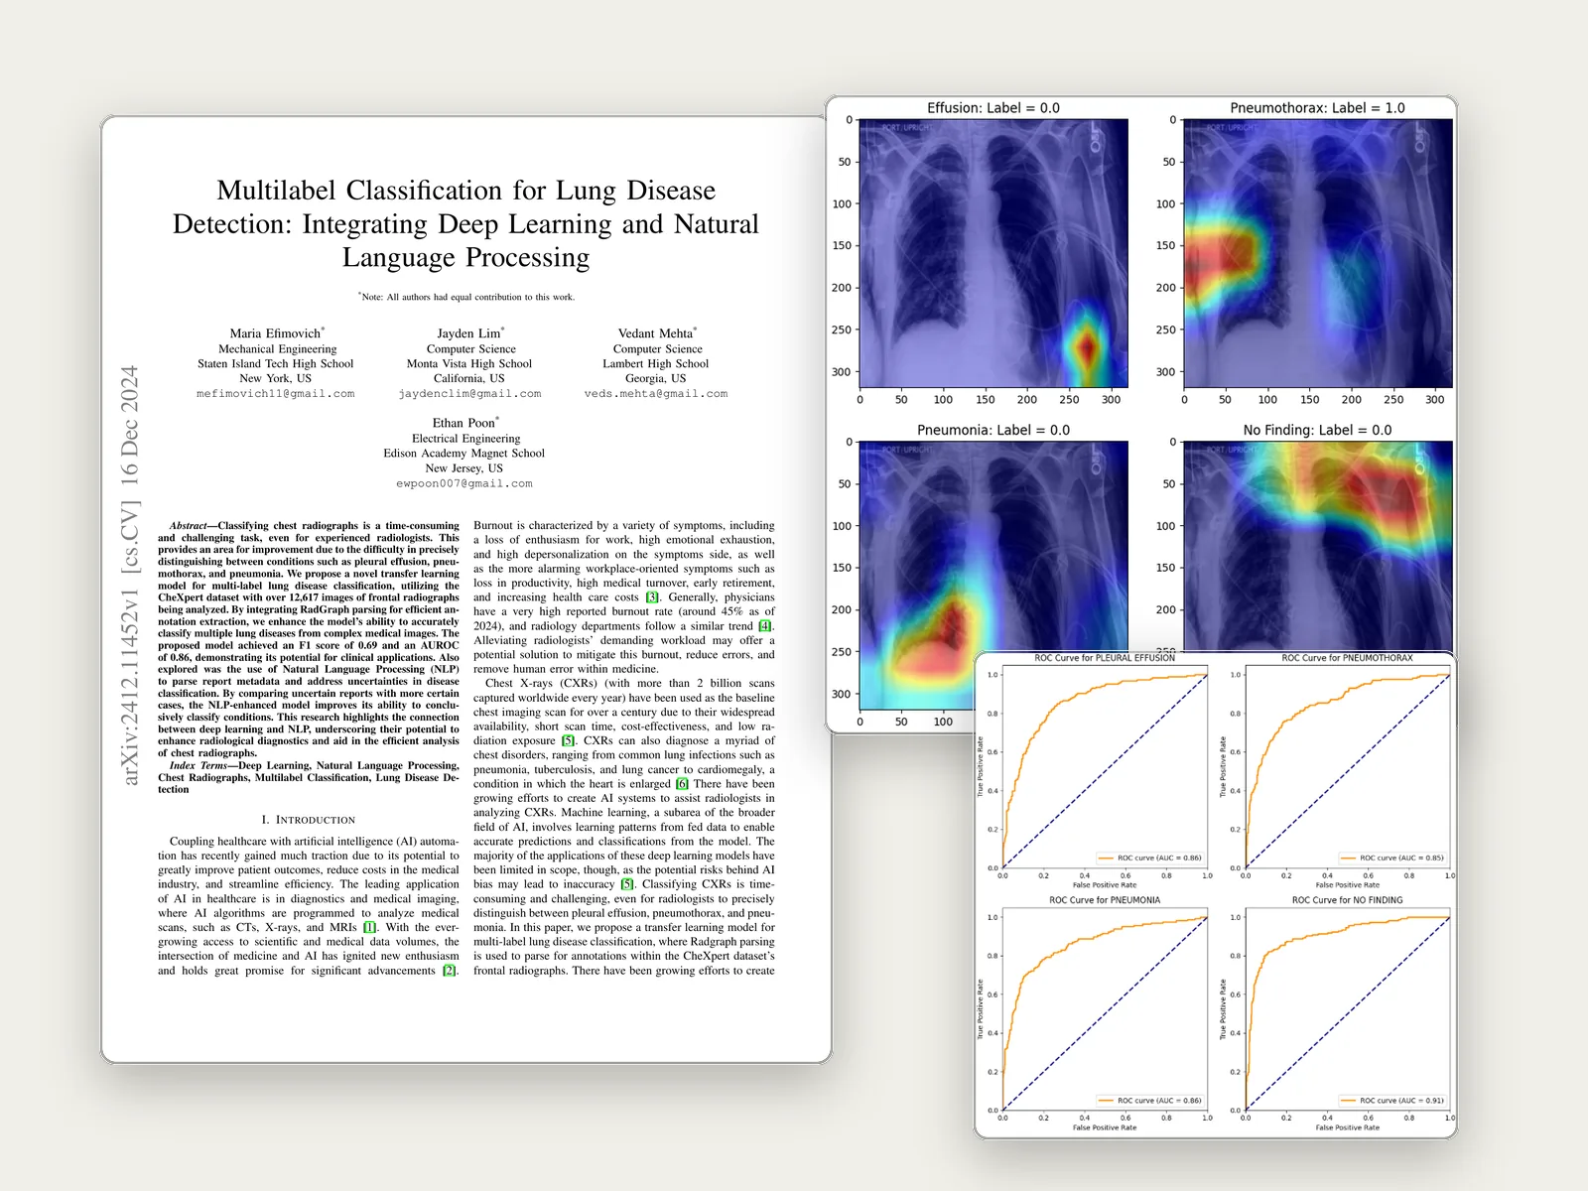Click citation [4] on radiology departments trend

click(x=764, y=626)
